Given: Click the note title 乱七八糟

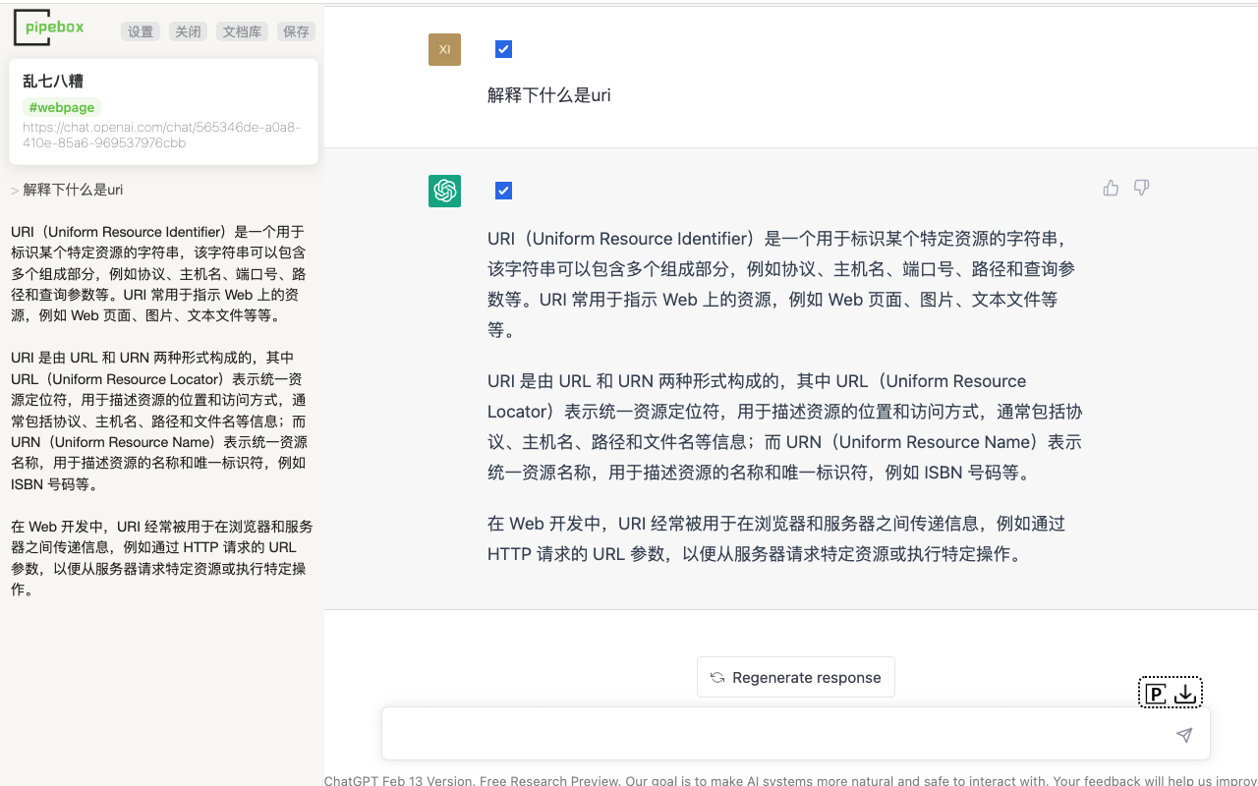Looking at the screenshot, I should (x=53, y=80).
